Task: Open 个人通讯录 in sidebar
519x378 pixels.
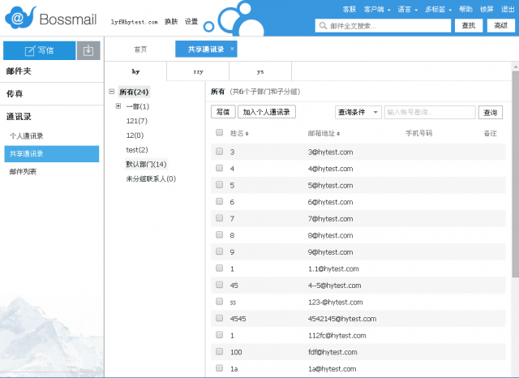Action: click(27, 135)
